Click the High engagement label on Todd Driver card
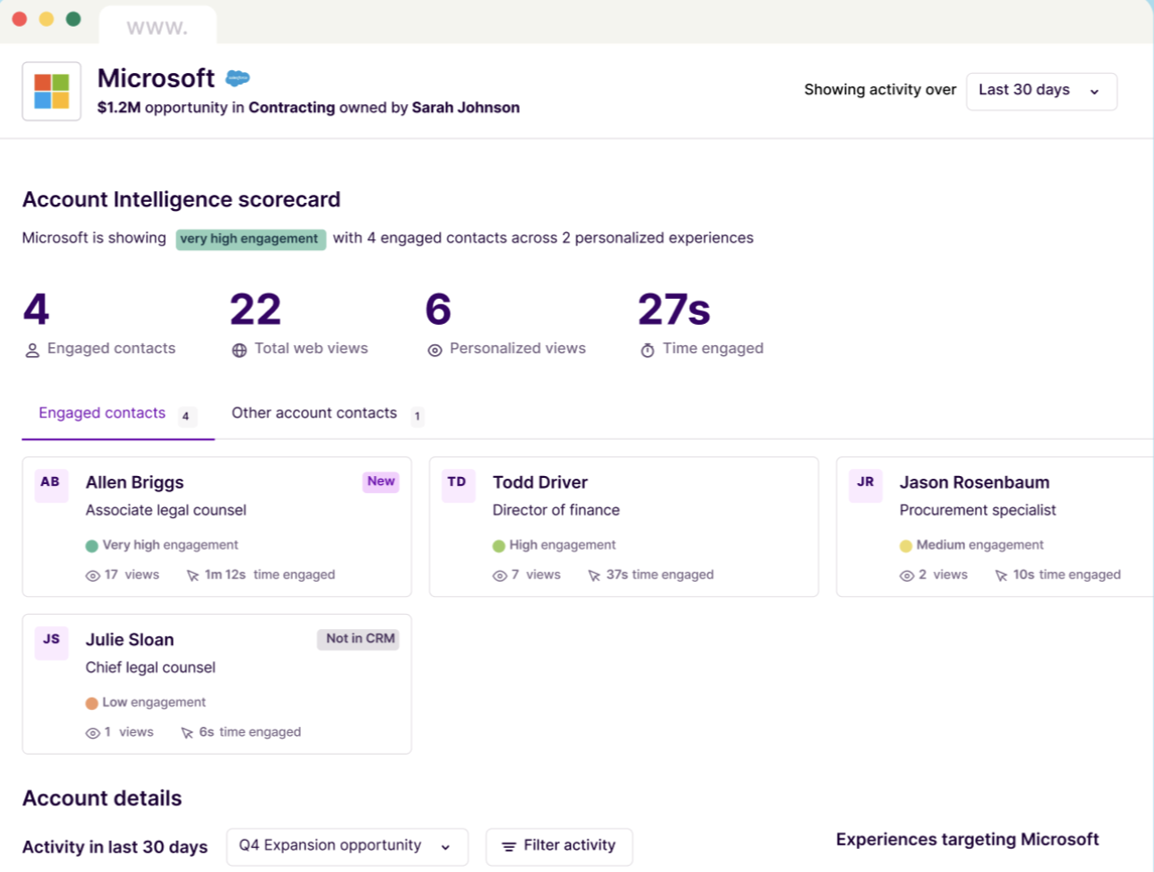Image resolution: width=1154 pixels, height=872 pixels. pyautogui.click(x=562, y=545)
